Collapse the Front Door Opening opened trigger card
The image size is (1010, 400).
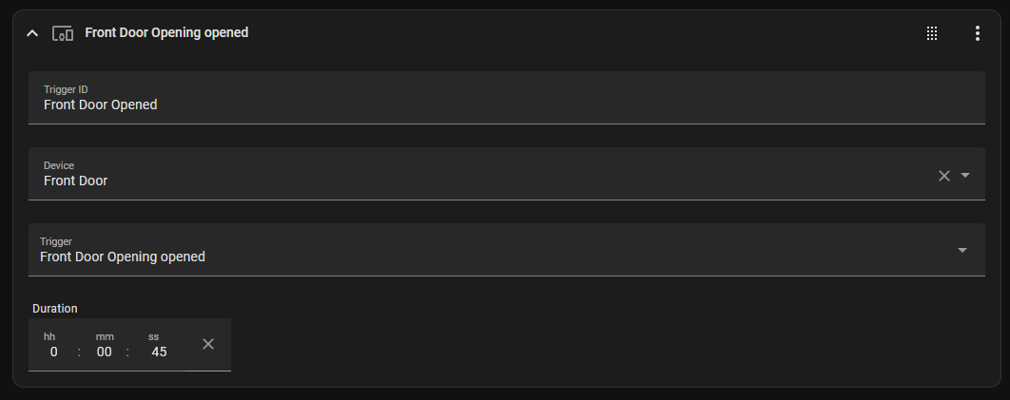32,33
